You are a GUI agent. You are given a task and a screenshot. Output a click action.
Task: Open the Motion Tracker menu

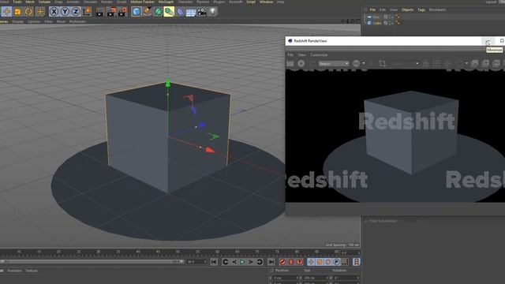(142, 2)
